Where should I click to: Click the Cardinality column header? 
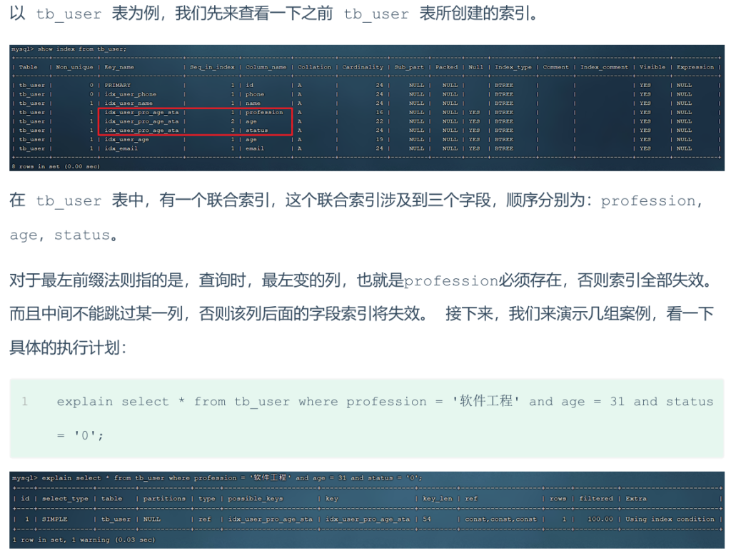[x=363, y=67]
